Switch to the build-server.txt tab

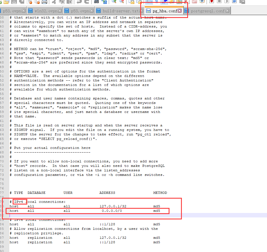coord(120,11)
